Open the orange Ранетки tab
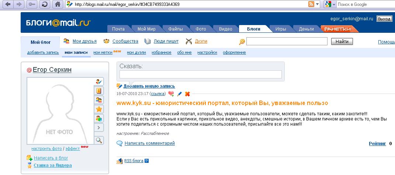 [337, 29]
